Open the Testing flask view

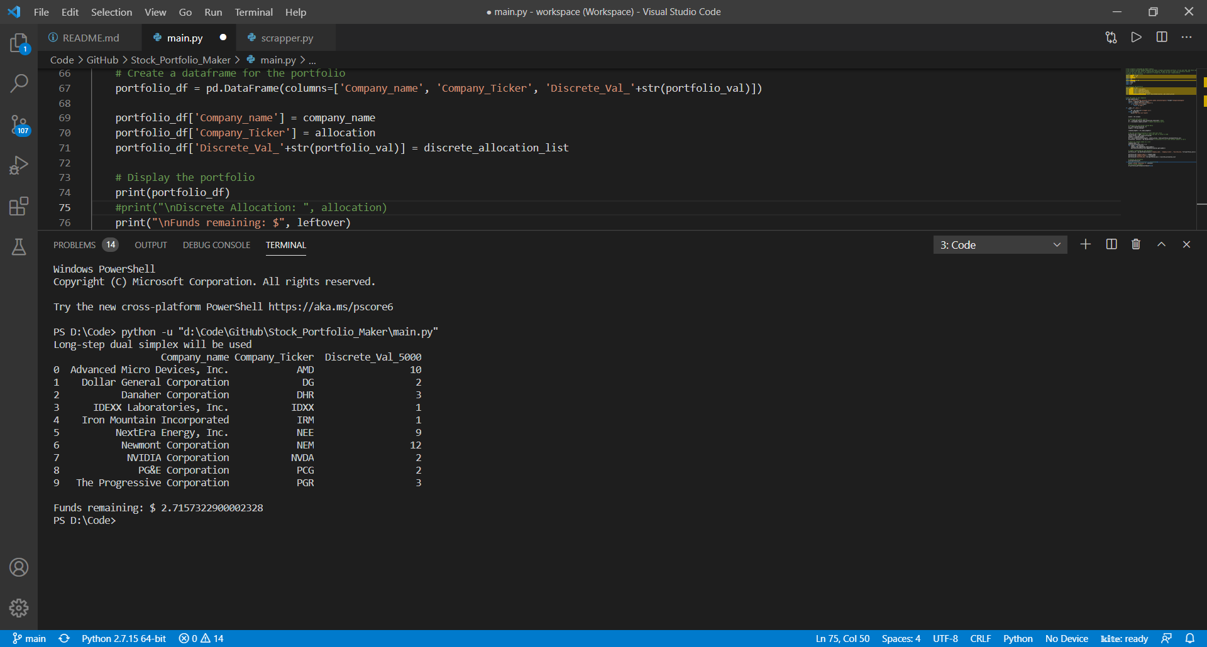[19, 247]
